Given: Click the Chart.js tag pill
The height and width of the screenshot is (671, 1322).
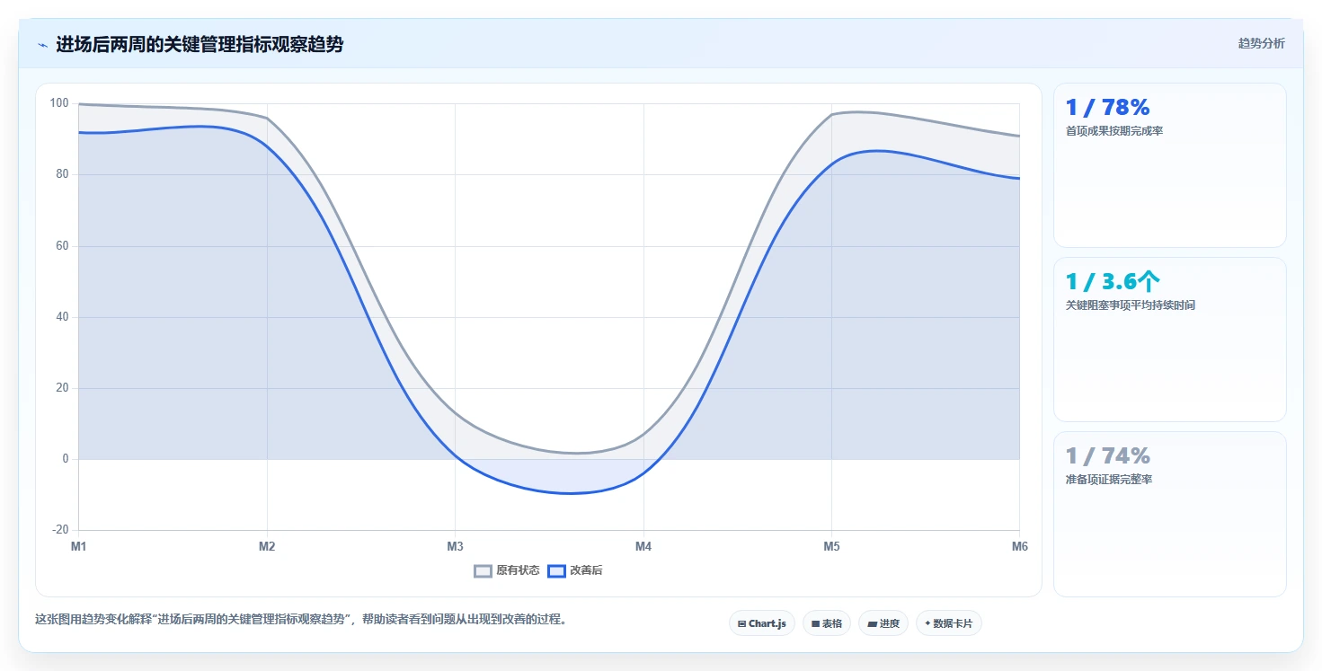Looking at the screenshot, I should pyautogui.click(x=762, y=623).
